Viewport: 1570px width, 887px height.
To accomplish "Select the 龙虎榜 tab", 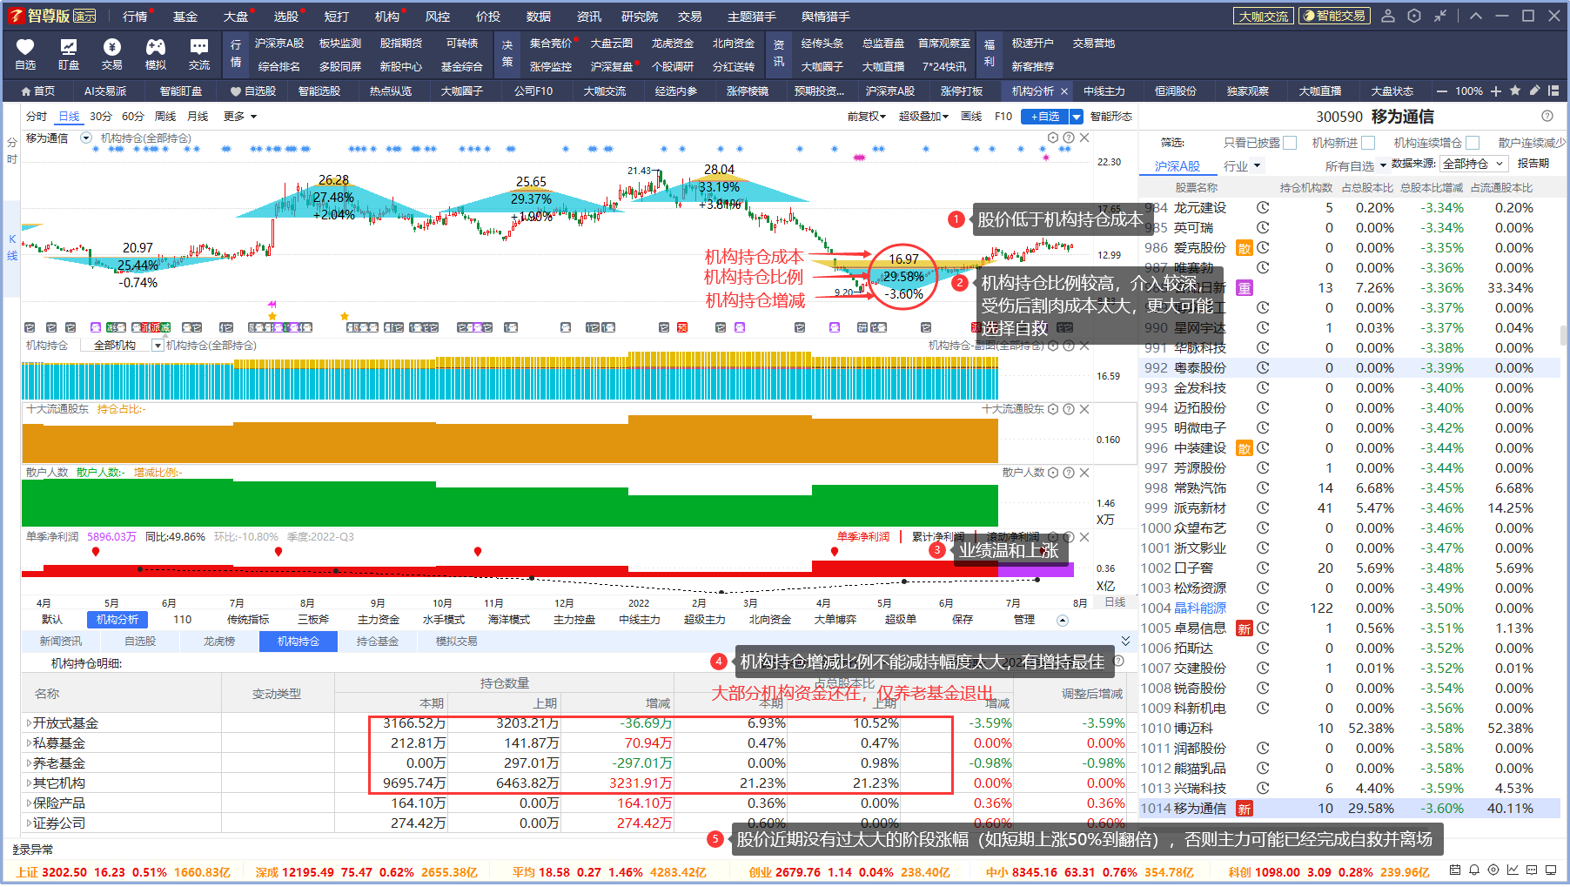I will tap(219, 642).
